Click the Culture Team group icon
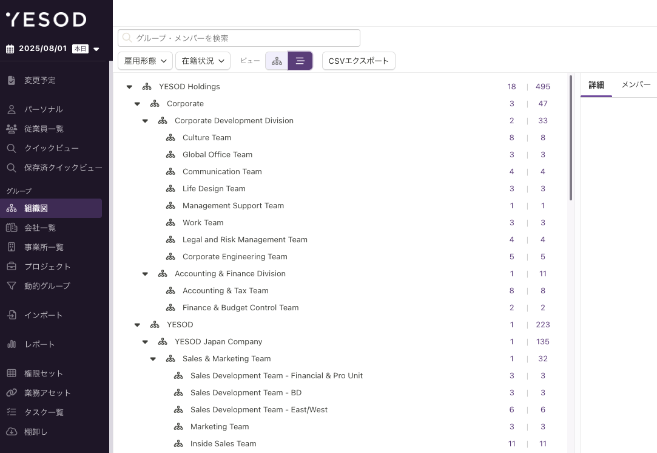The height and width of the screenshot is (453, 657). coord(170,138)
